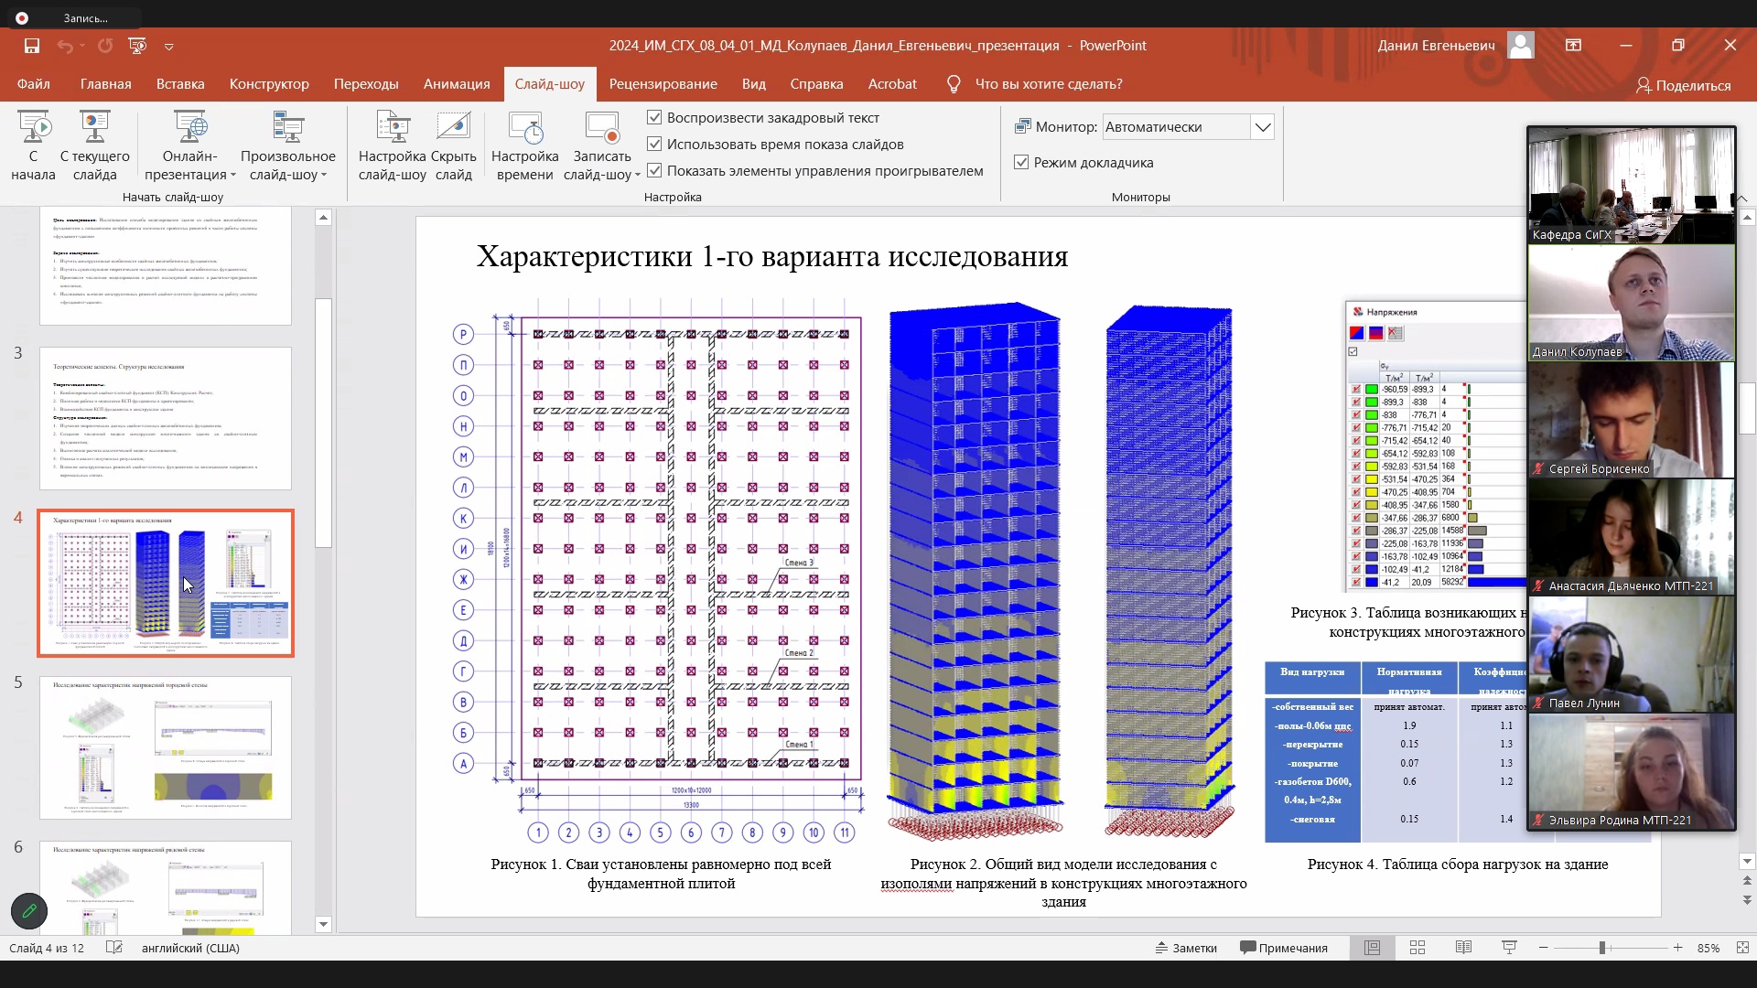Click the 85% zoom level

(1708, 948)
